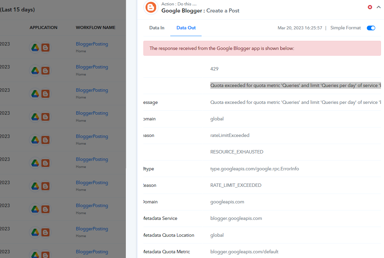384x258 pixels.
Task: Click the Last 15 days heading
Action: pyautogui.click(x=18, y=9)
